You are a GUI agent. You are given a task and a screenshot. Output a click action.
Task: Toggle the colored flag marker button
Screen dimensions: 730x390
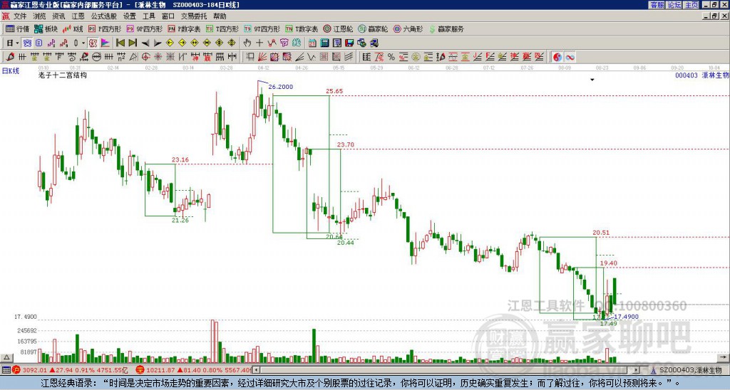click(x=106, y=43)
